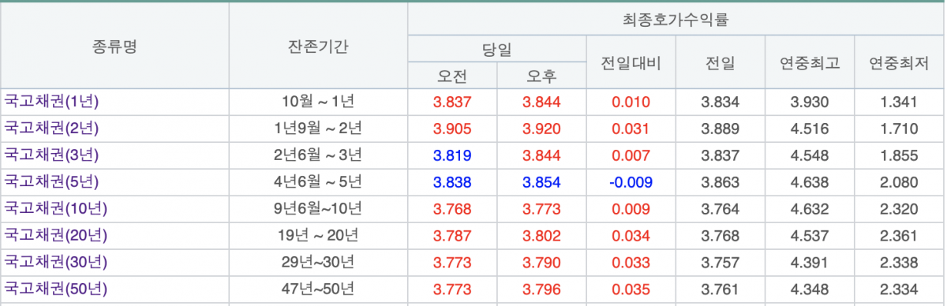Click the morning yield 3.905
The width and height of the screenshot is (947, 306).
452,128
